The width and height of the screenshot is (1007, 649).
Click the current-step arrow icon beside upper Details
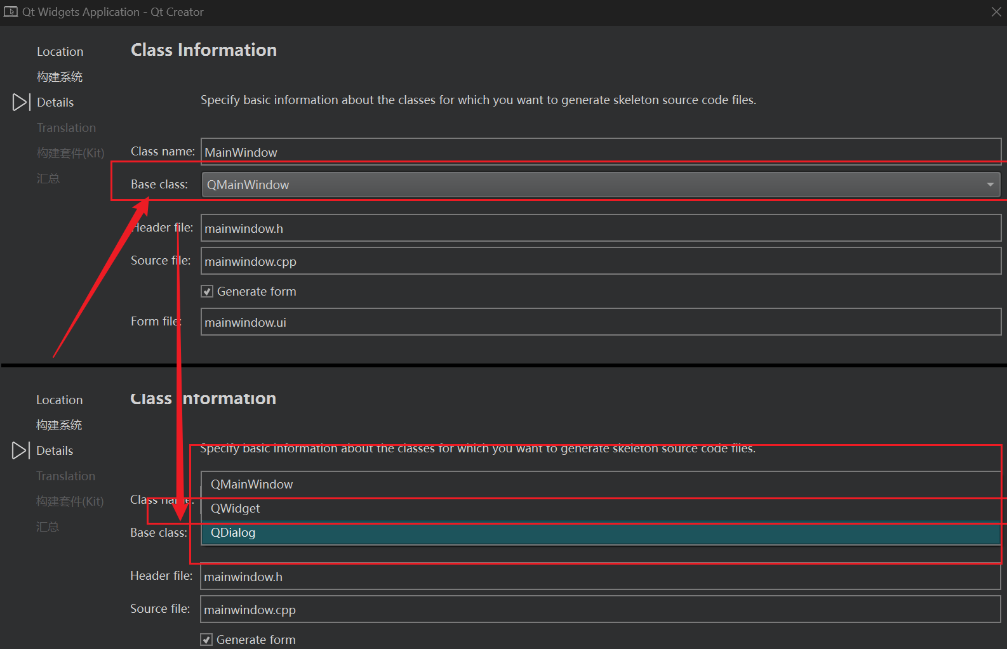[x=20, y=102]
